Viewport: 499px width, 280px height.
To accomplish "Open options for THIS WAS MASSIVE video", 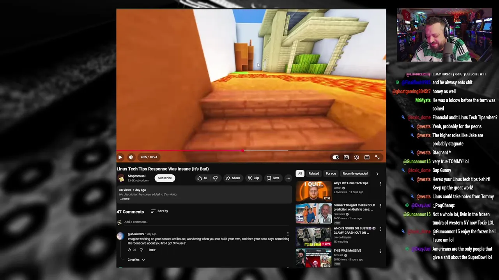I will 380,251.
